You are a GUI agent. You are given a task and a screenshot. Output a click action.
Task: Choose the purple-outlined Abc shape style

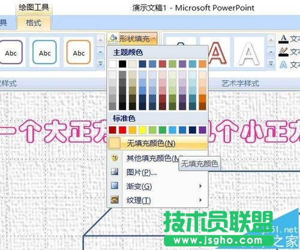pyautogui.click(x=11, y=52)
